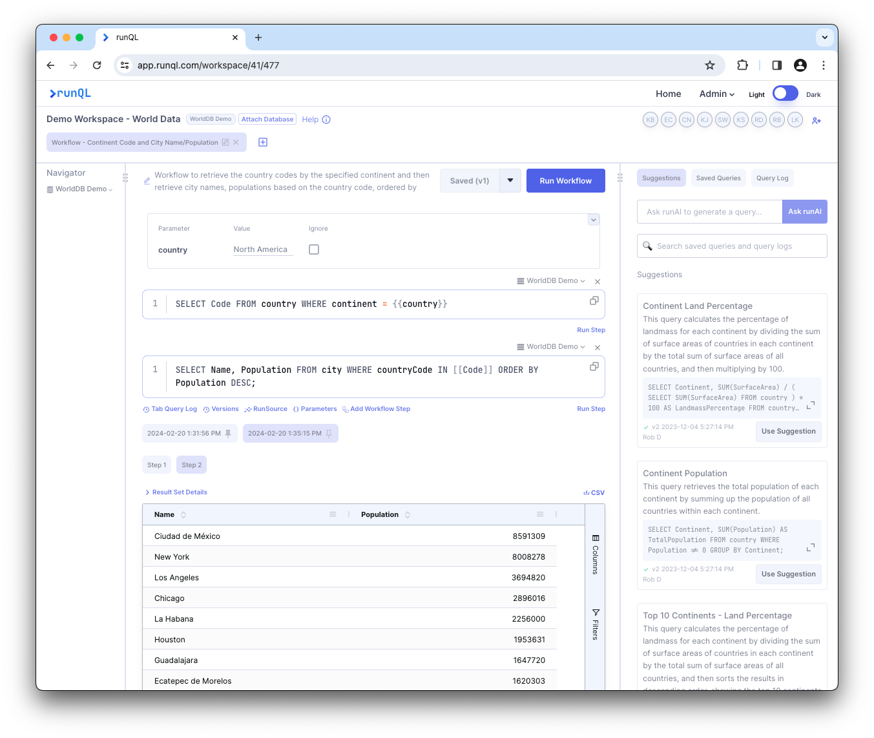Open the Columns side panel

pyautogui.click(x=595, y=554)
